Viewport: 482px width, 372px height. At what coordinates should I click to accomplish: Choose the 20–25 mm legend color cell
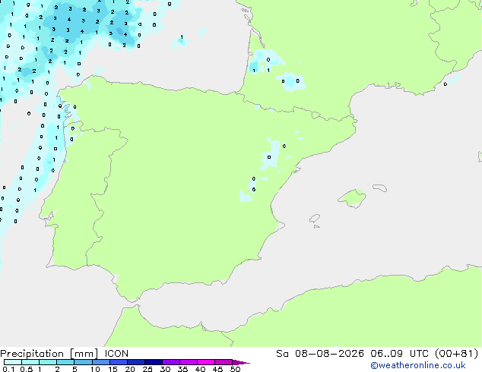pos(135,362)
